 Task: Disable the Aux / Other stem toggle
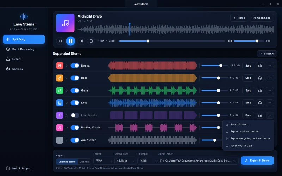click(x=75, y=140)
